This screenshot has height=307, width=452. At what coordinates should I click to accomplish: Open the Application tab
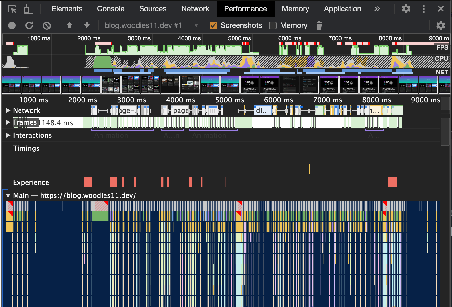(343, 9)
